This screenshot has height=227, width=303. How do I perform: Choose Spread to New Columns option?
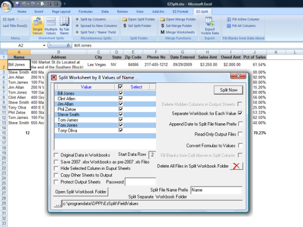coord(97,26)
